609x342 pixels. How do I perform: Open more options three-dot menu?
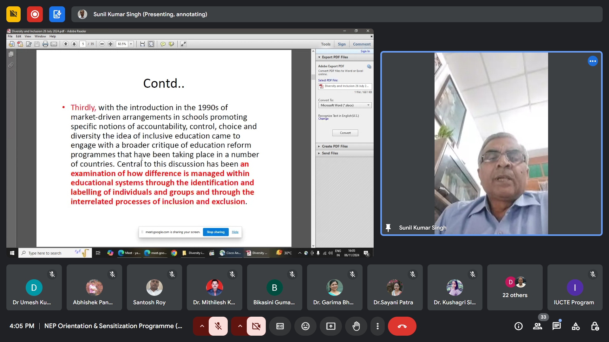point(377,326)
